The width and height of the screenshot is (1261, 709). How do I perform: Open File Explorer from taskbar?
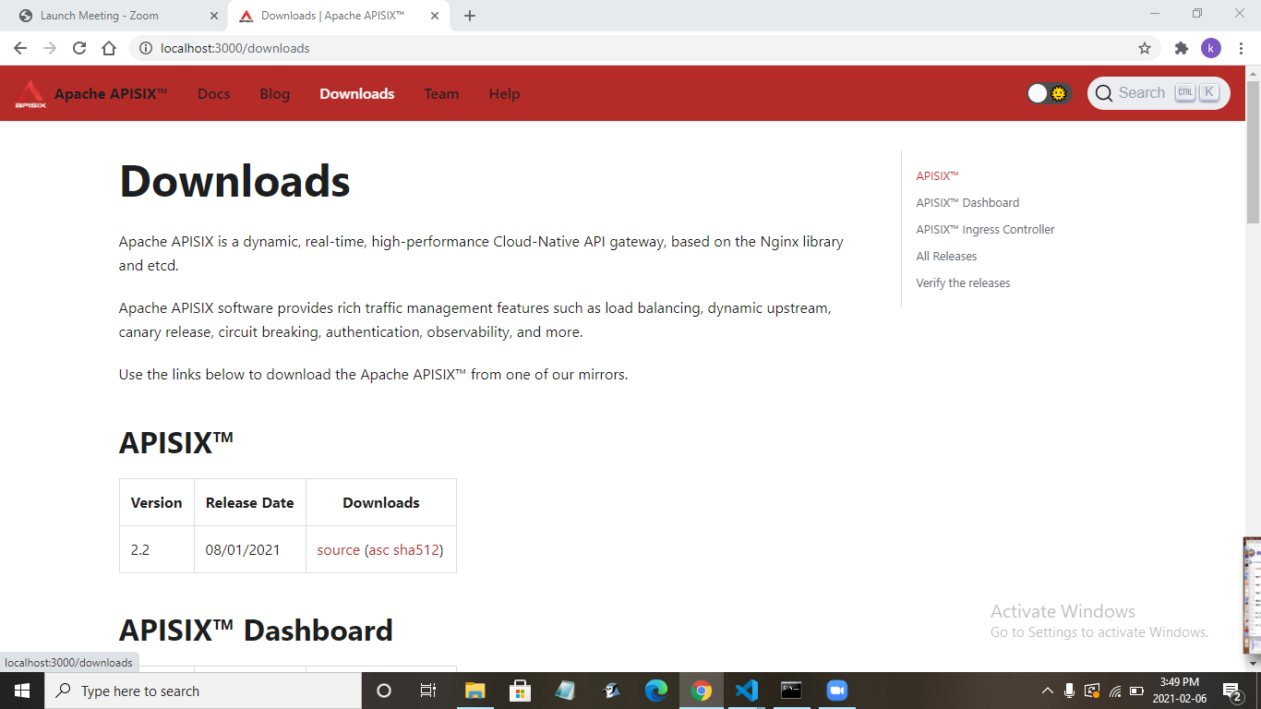tap(475, 691)
